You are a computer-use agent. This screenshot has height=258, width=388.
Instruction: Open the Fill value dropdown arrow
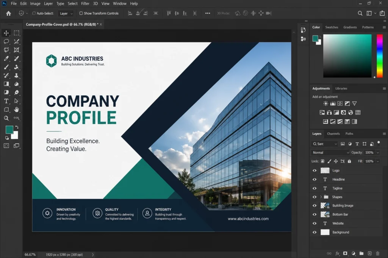[x=378, y=161]
